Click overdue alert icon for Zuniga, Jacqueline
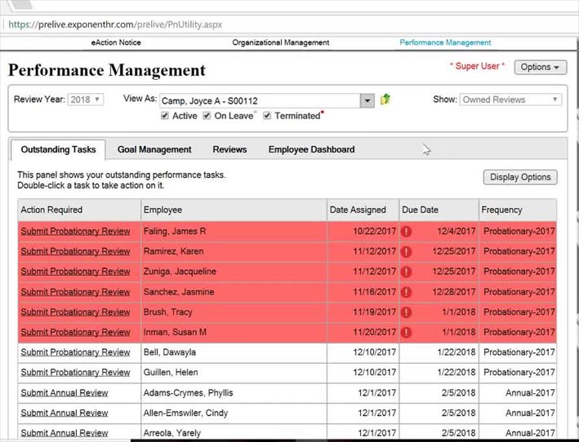Image resolution: width=579 pixels, height=442 pixels. tap(407, 272)
